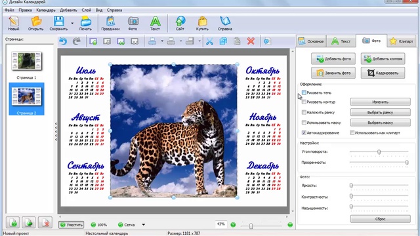
Task: Uncheck the Автокадрирование checkbox
Action: point(304,132)
